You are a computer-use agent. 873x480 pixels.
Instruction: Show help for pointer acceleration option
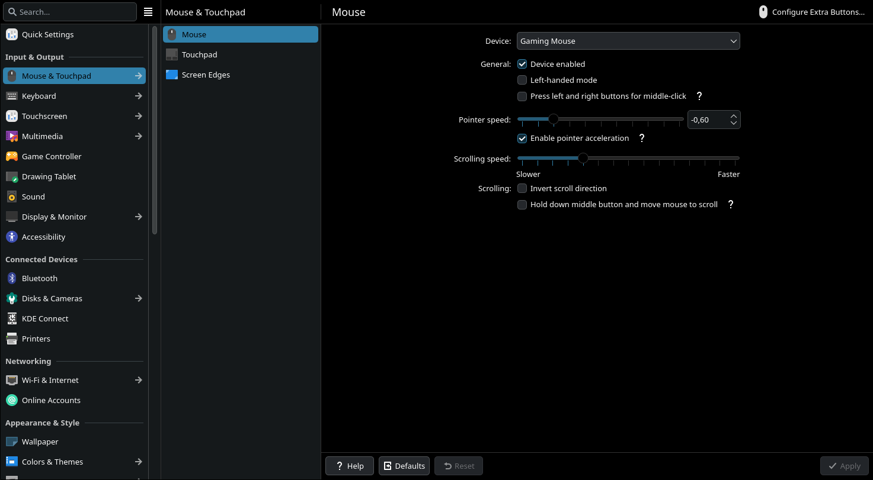click(642, 138)
